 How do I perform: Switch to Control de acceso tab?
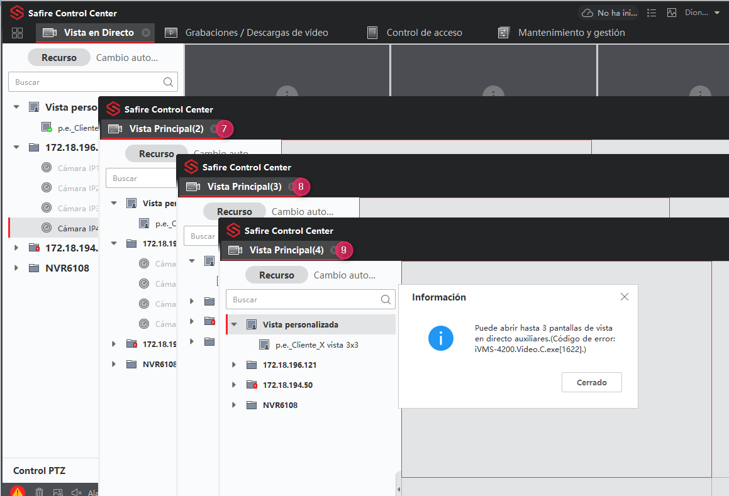click(x=424, y=33)
